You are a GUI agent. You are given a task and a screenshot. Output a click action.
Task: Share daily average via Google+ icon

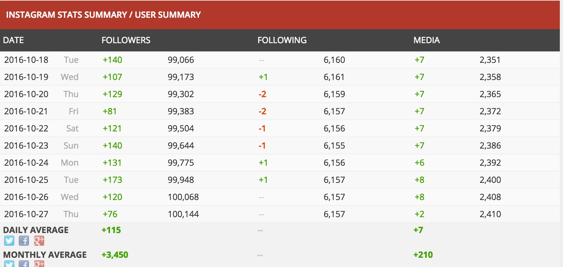39,241
